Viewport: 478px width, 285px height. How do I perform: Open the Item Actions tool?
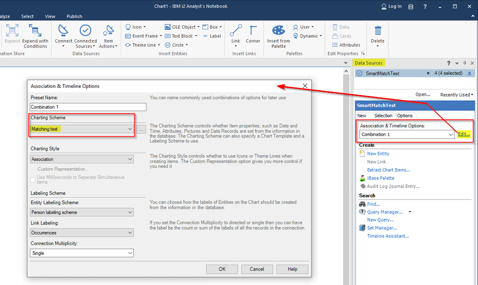(108, 36)
